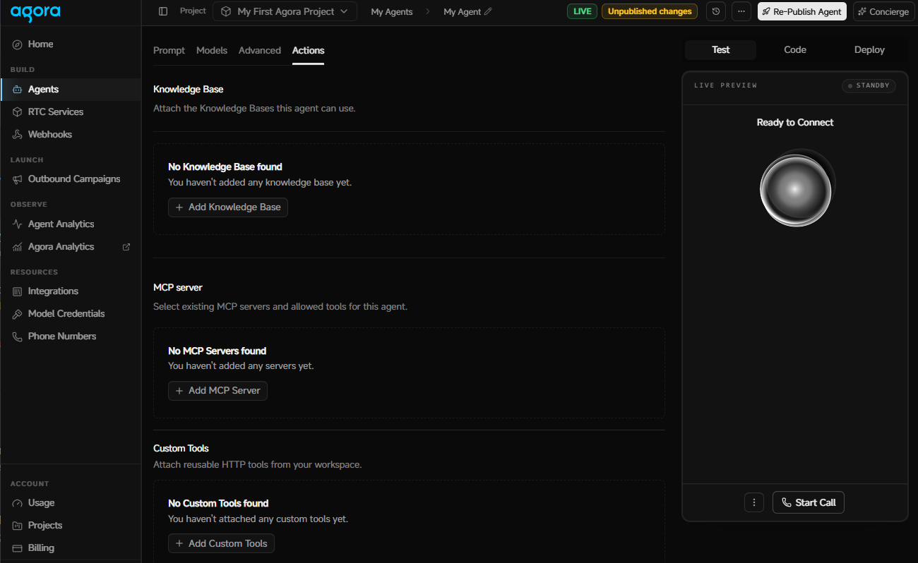918x563 pixels.
Task: Click the Agora logo
Action: [35, 12]
